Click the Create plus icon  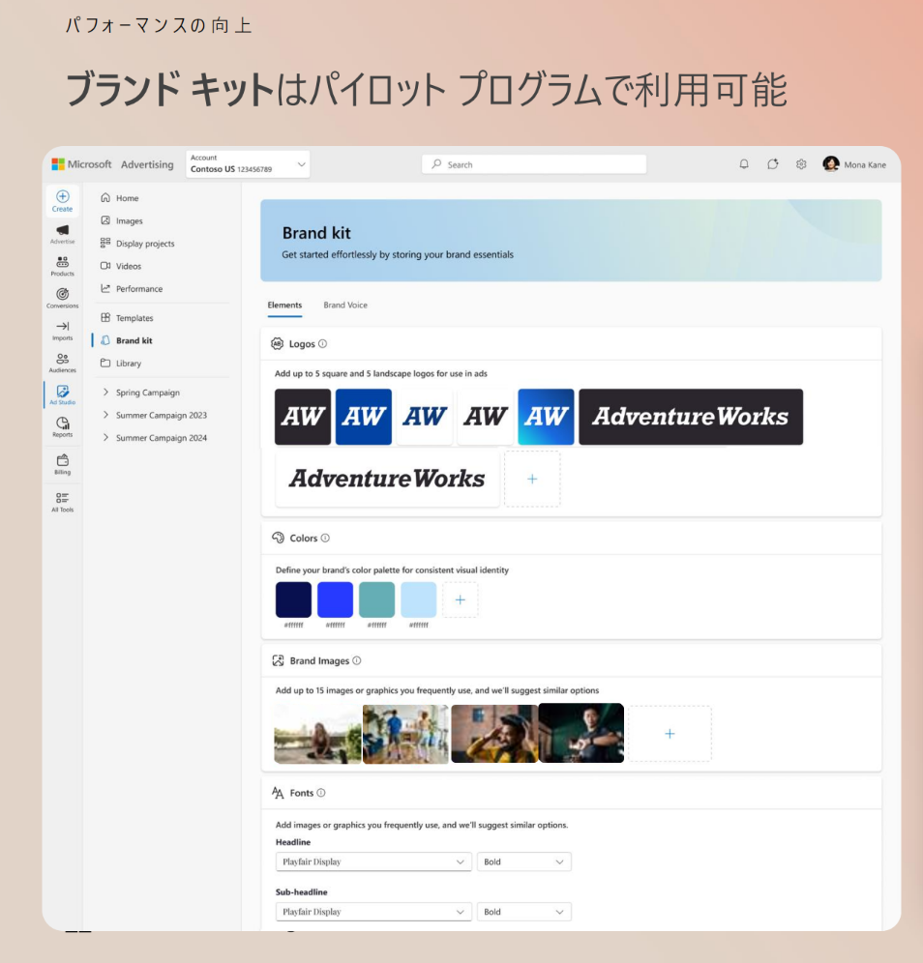click(x=63, y=196)
